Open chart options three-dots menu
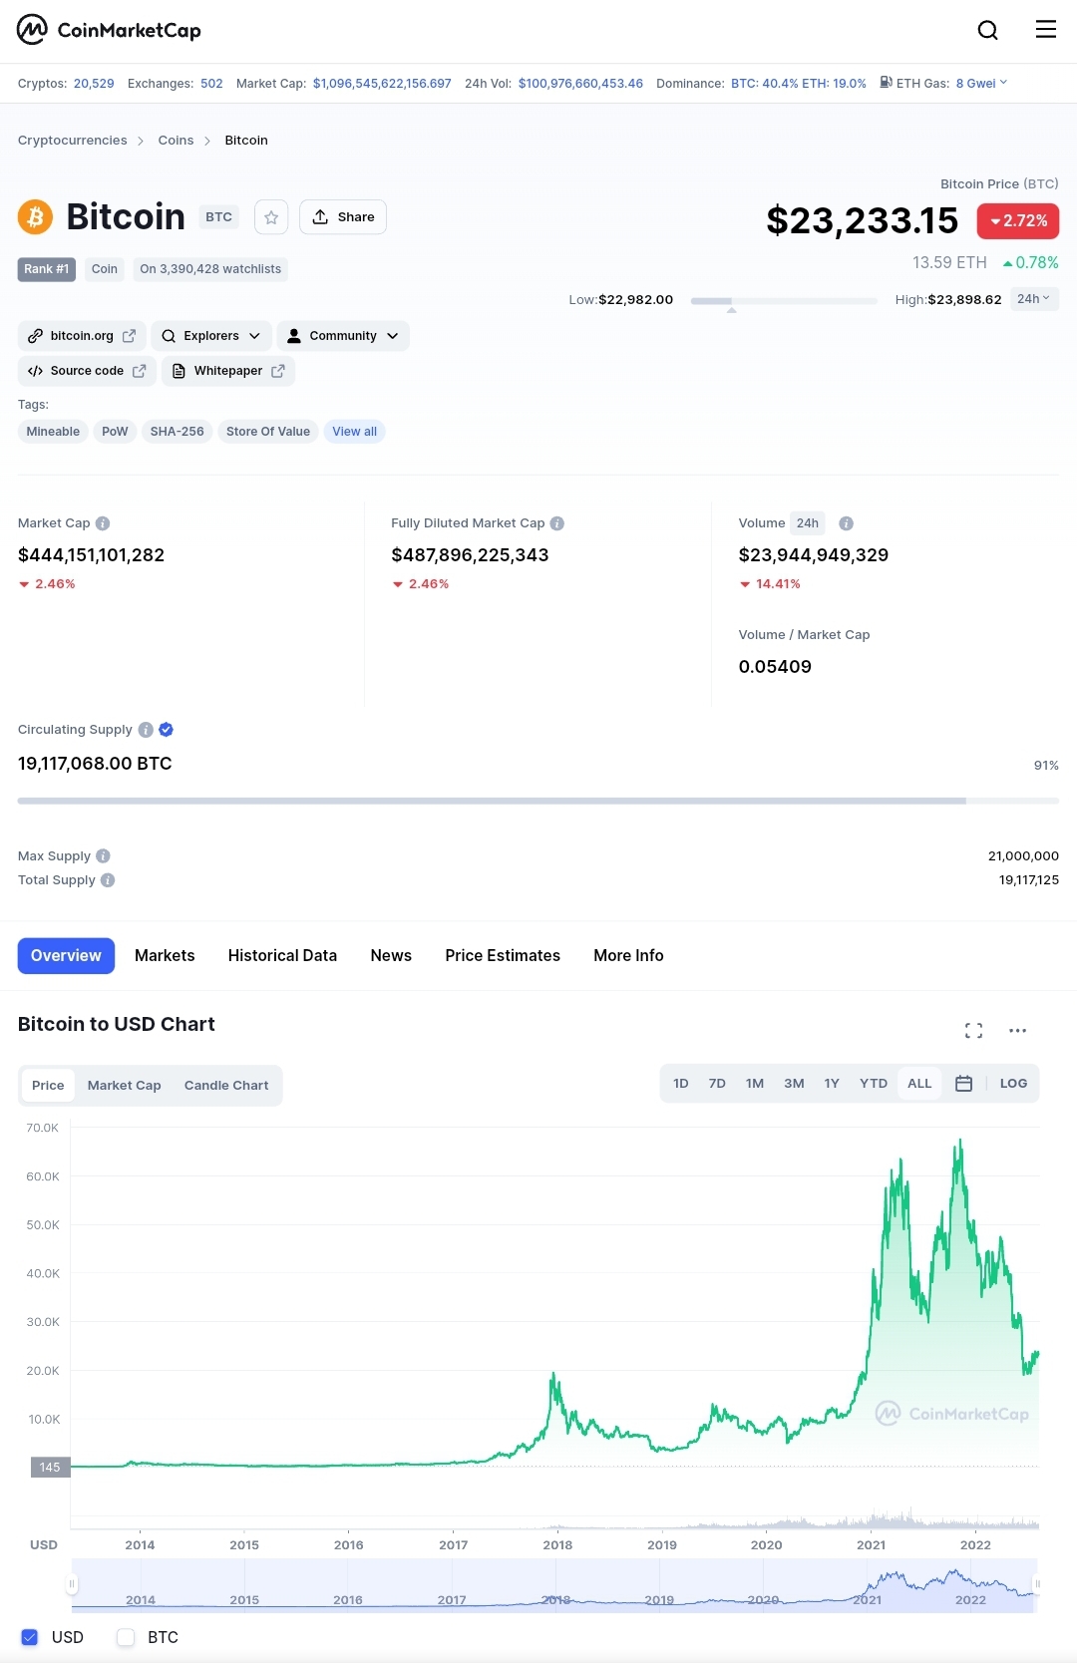 click(1017, 1031)
